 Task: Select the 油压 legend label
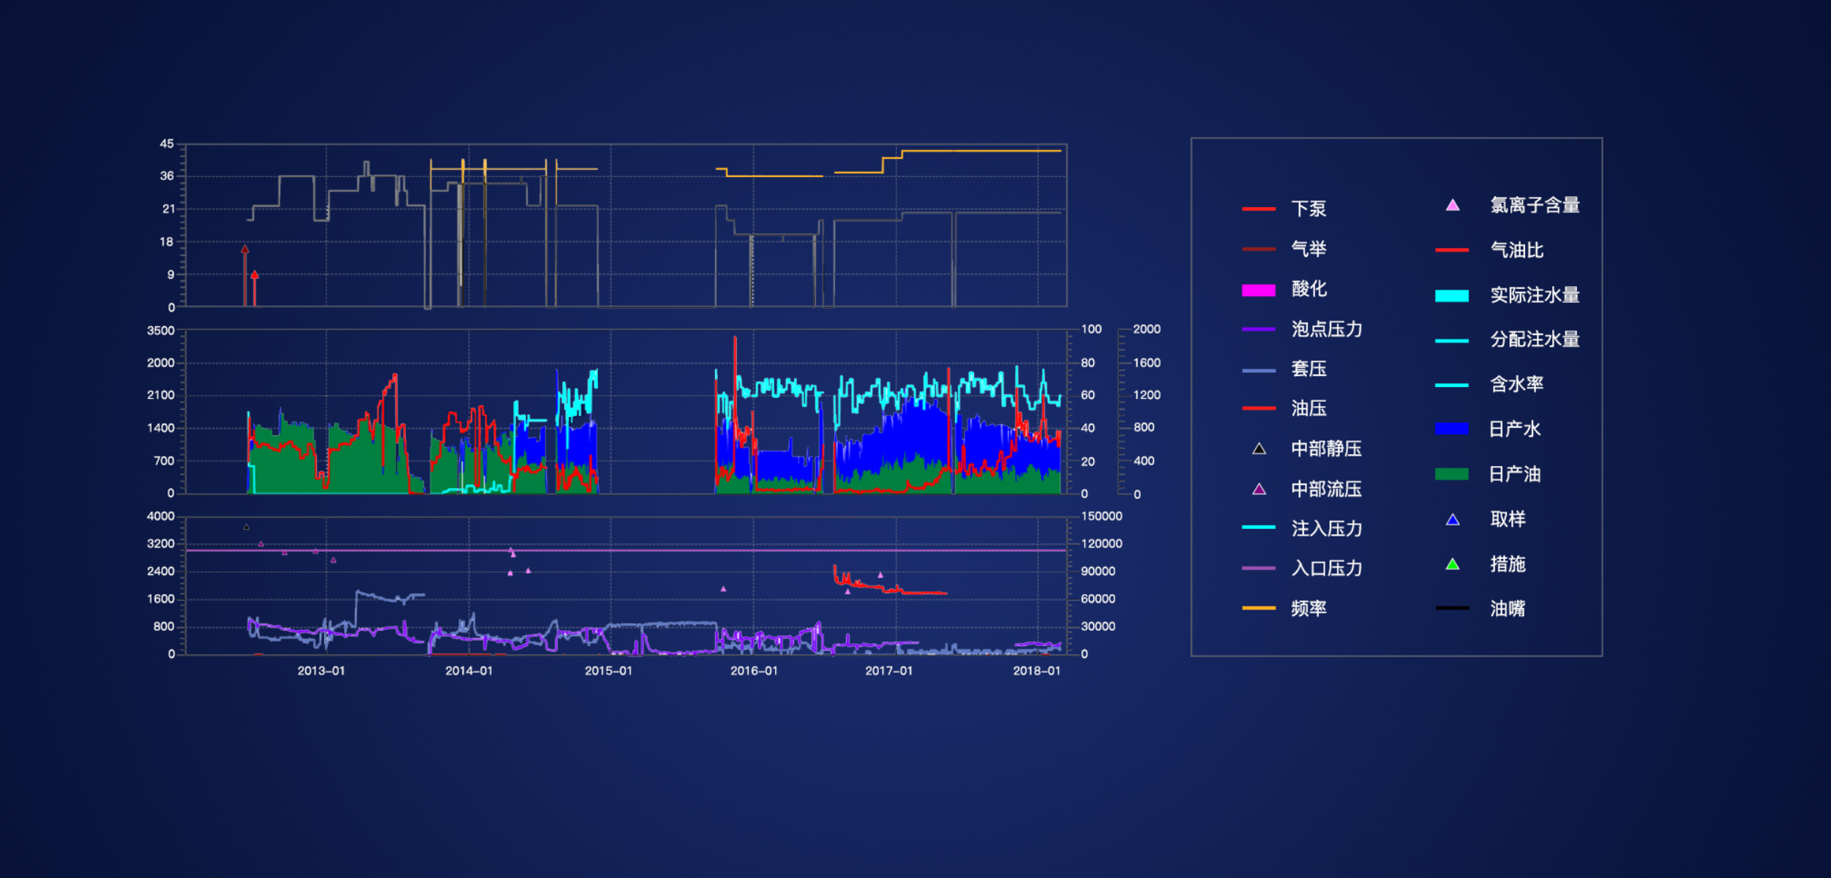tap(1308, 408)
